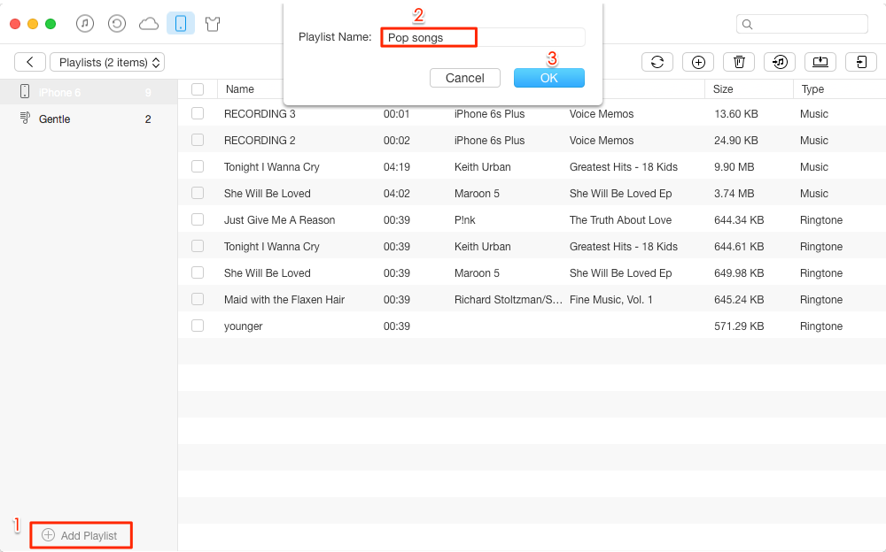Click the transfer to device icon

[x=861, y=62]
